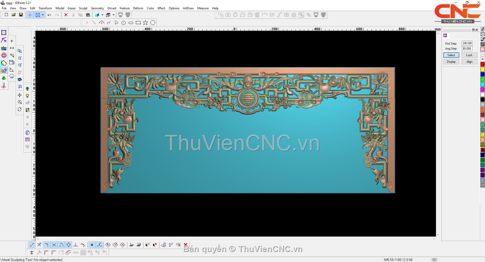Toggle endpoint snap in bottom toolbar

(32, 245)
